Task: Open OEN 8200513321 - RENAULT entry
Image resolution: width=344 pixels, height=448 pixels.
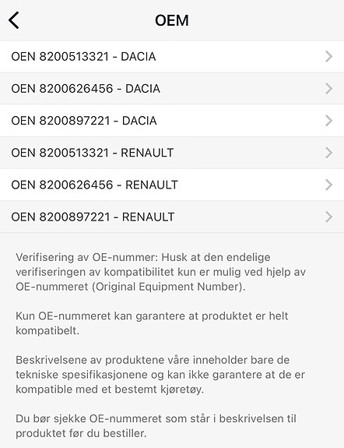Action: pyautogui.click(x=172, y=153)
